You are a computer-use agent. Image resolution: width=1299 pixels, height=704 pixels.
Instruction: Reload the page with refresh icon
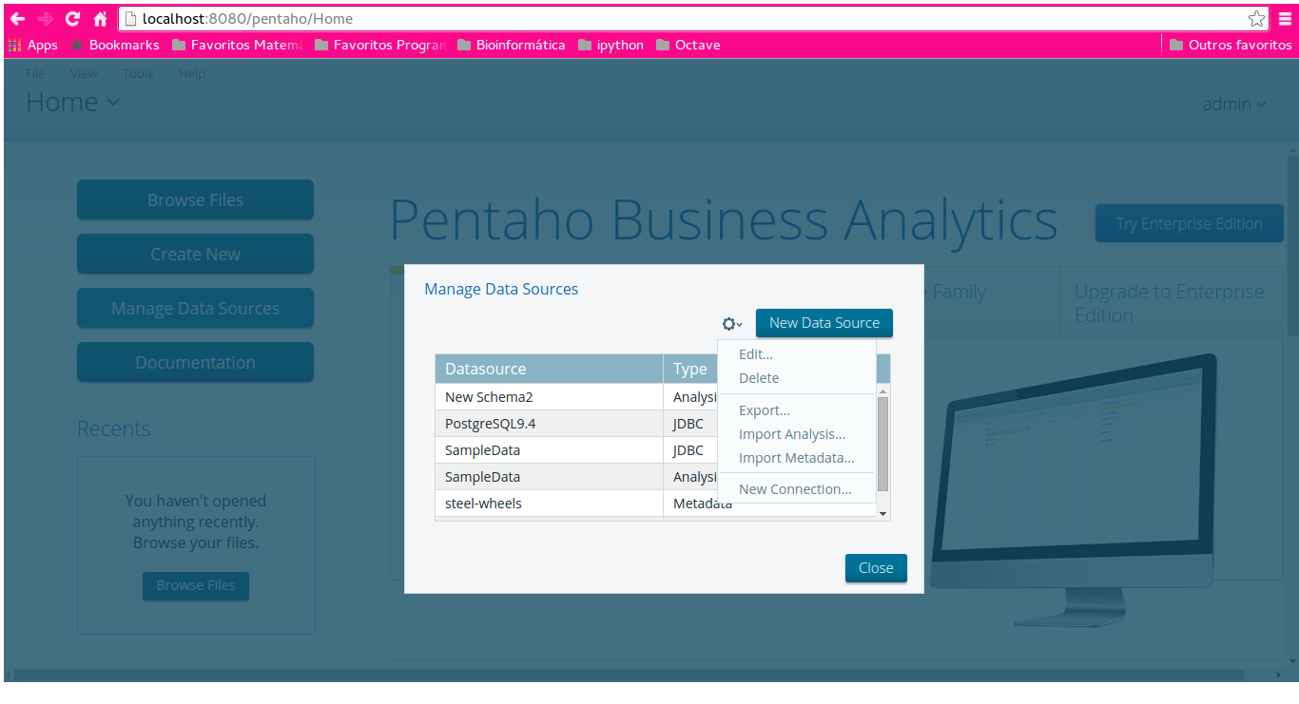(x=72, y=19)
